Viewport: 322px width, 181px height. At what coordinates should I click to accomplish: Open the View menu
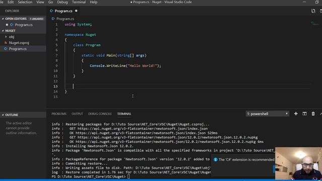point(40,2)
